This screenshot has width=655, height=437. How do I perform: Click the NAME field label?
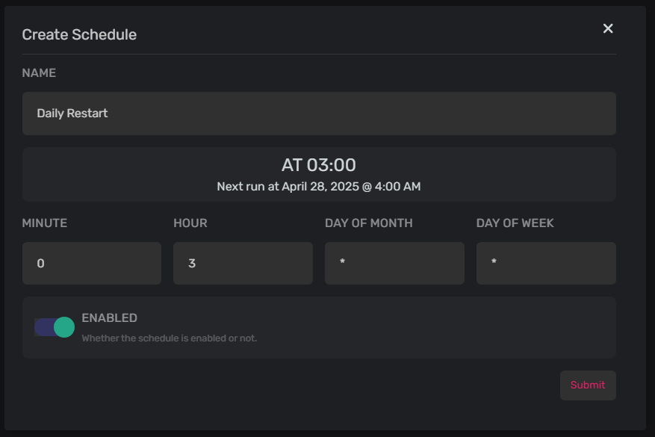coord(39,73)
